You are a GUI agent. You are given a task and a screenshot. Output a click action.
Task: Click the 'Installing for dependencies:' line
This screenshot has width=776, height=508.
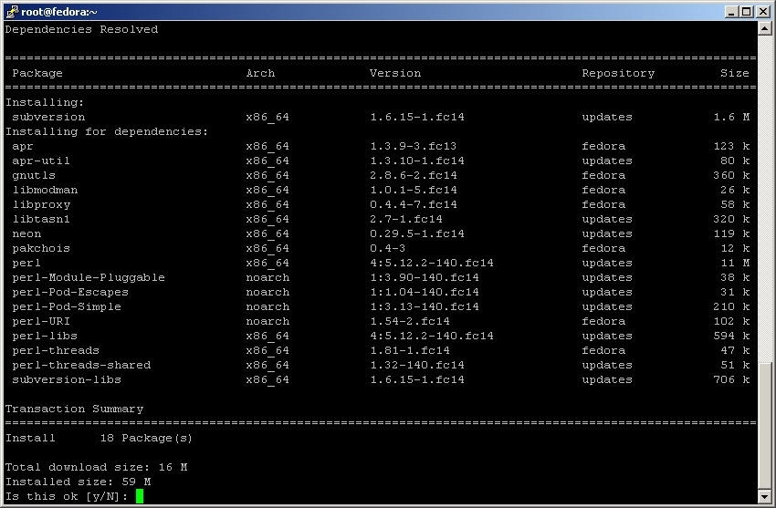click(107, 131)
